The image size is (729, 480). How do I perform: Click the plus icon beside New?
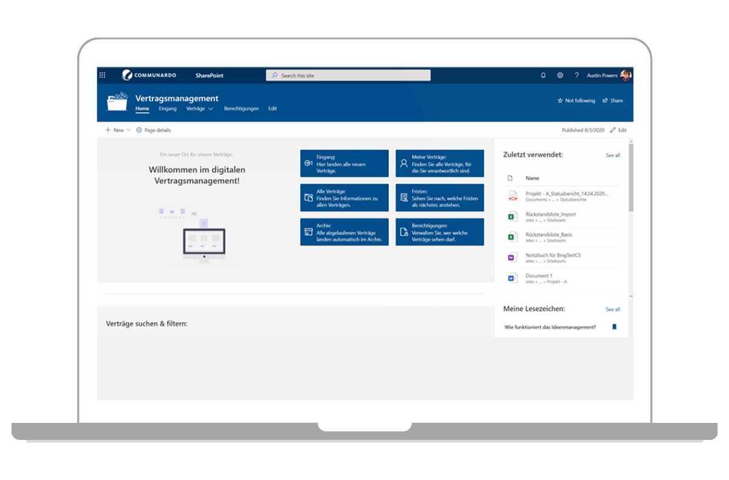(x=108, y=130)
